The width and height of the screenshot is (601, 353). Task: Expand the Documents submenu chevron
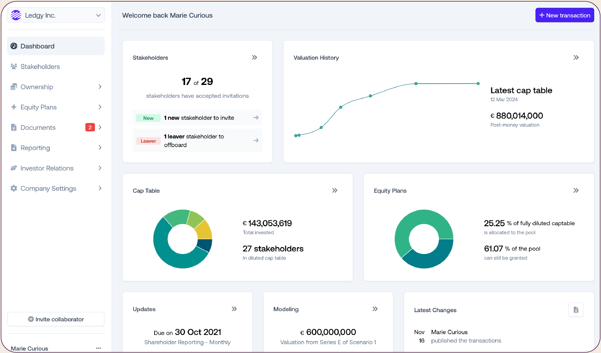[x=100, y=127]
